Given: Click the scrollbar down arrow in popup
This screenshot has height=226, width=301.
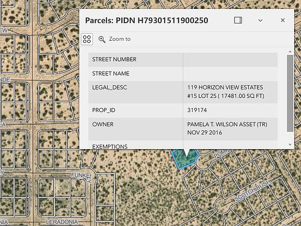Looking at the screenshot, I should (x=290, y=144).
